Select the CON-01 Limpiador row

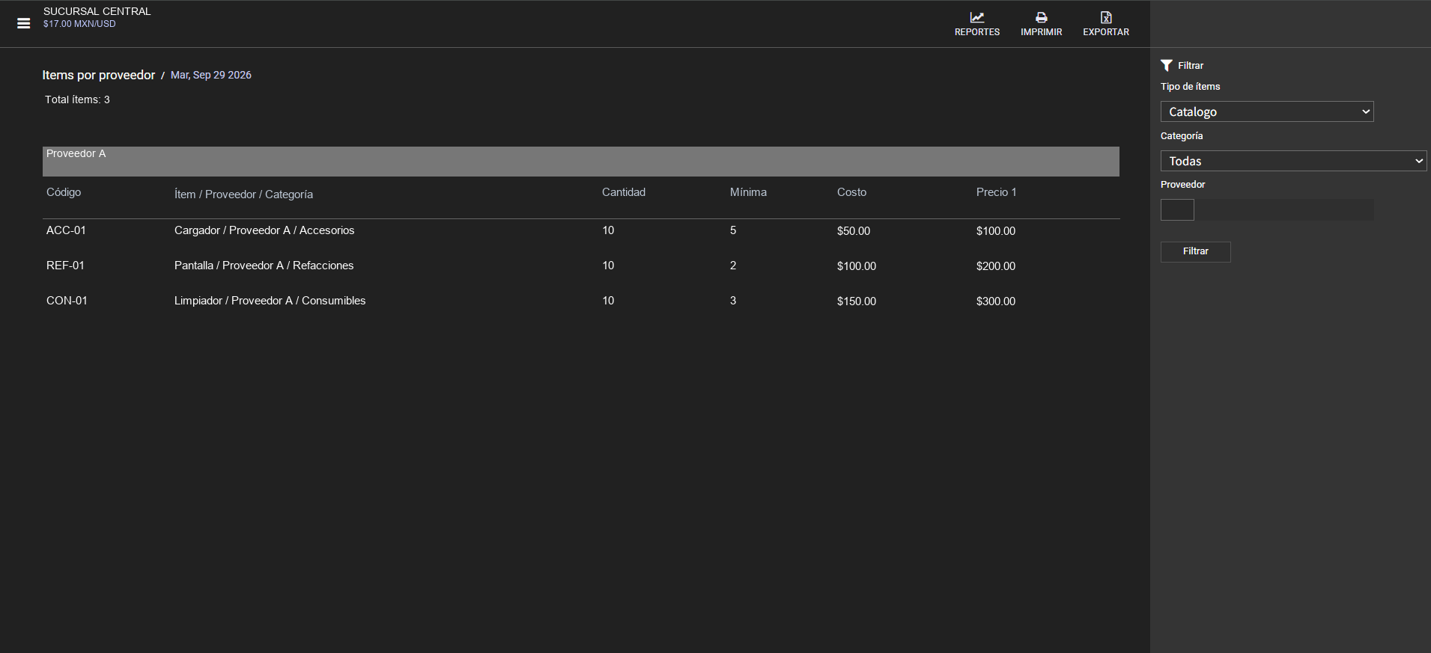click(x=581, y=301)
